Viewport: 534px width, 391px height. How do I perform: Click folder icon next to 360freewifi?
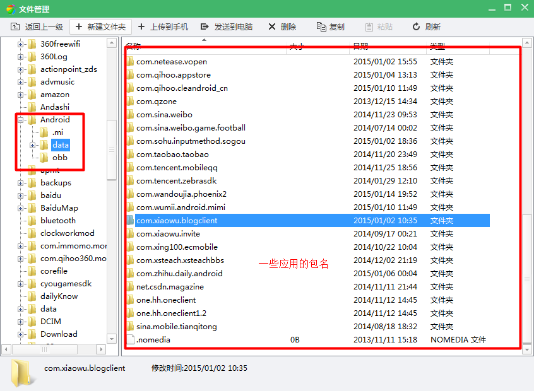point(32,44)
